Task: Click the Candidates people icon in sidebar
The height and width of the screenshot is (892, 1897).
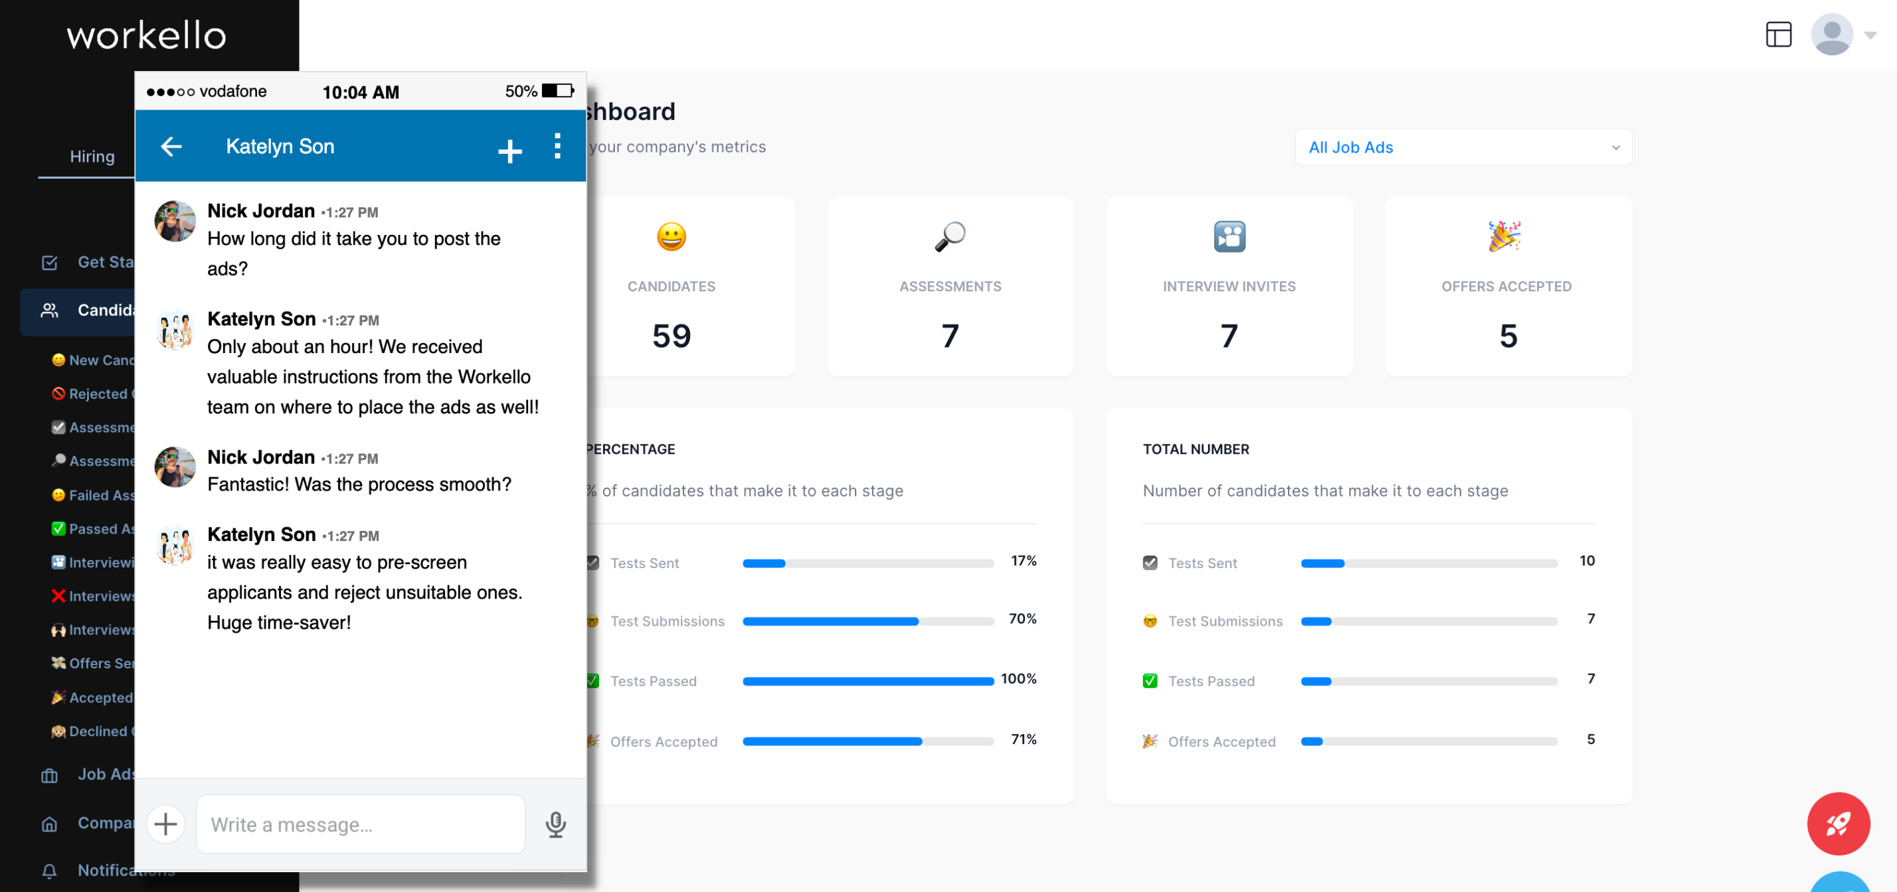Action: [x=49, y=311]
